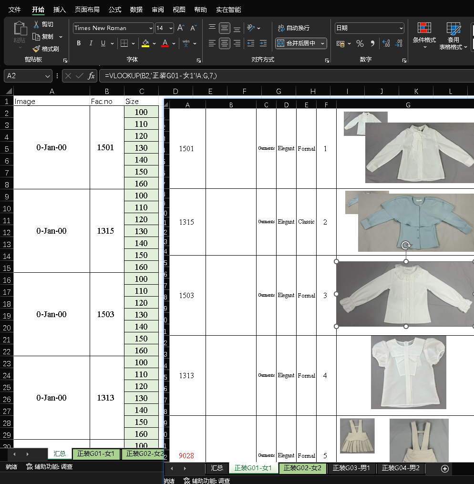Switch to the 正装G03-男1 sheet tab

(352, 468)
